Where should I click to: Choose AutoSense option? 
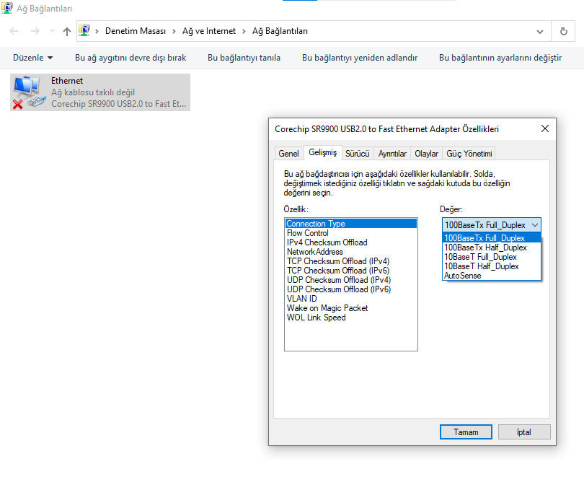[492, 276]
